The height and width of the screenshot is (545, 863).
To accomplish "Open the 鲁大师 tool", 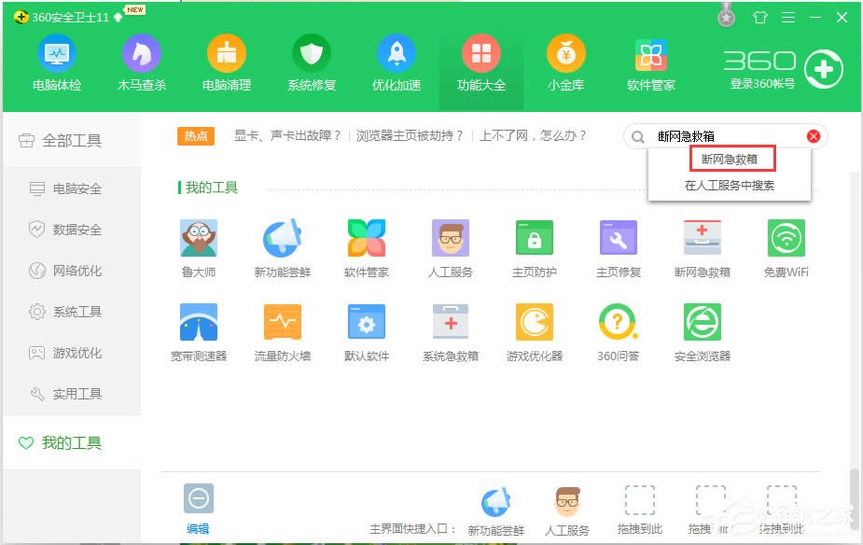I will (199, 245).
